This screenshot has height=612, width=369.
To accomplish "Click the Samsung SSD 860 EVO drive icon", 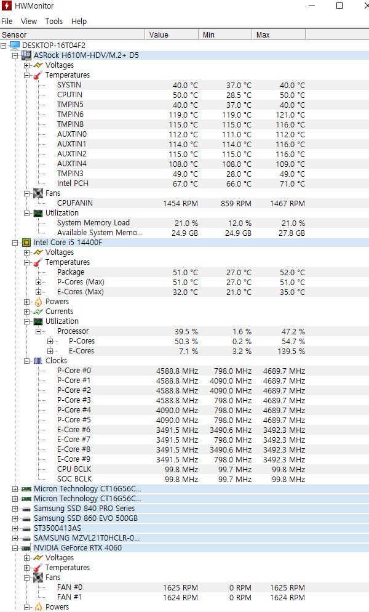I will tap(26, 518).
